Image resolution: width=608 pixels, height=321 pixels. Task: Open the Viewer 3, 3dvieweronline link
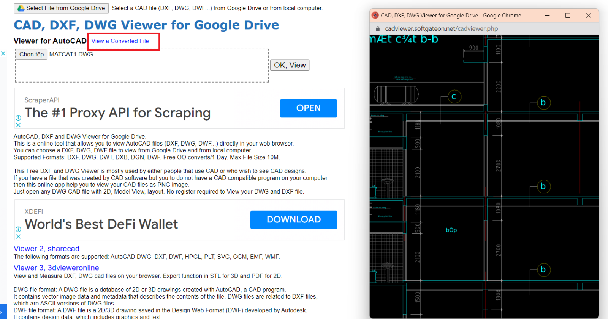point(56,268)
